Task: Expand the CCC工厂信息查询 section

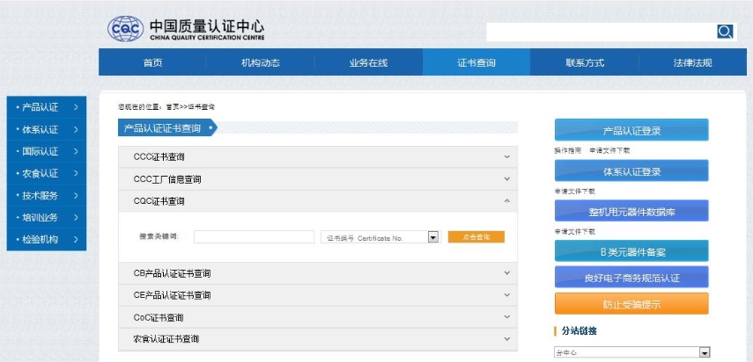Action: point(506,179)
